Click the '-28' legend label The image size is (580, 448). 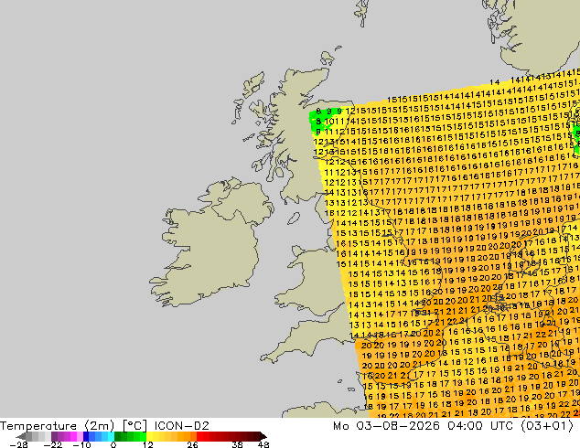coord(18,444)
